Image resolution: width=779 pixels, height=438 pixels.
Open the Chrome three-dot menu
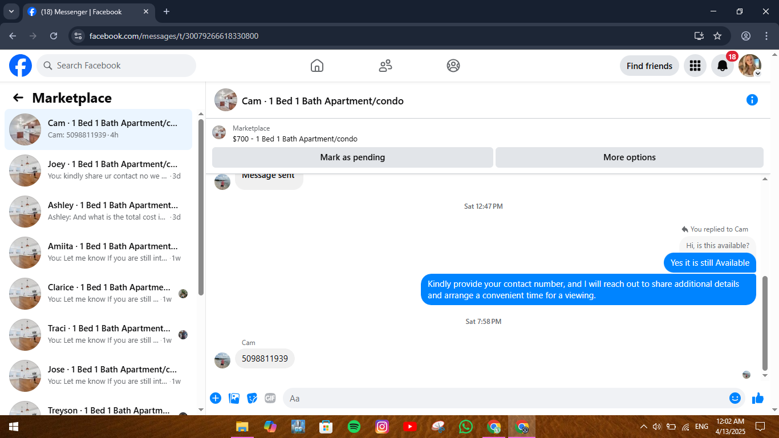[765, 36]
